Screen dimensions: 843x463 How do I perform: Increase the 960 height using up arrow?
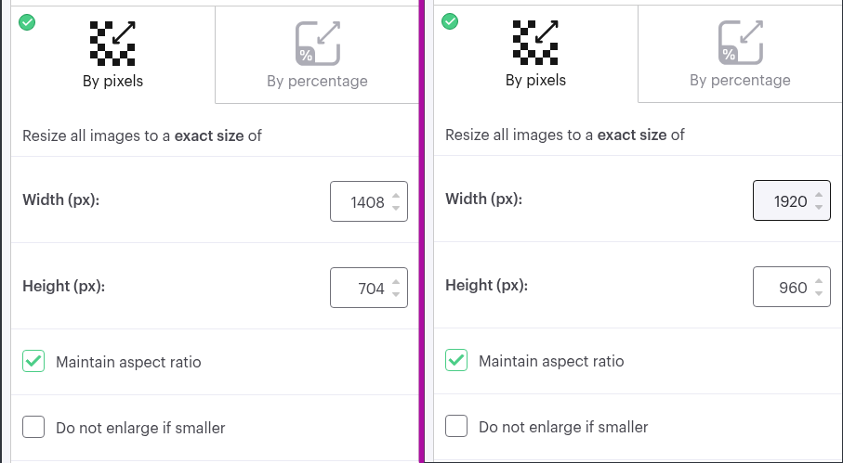pyautogui.click(x=819, y=282)
